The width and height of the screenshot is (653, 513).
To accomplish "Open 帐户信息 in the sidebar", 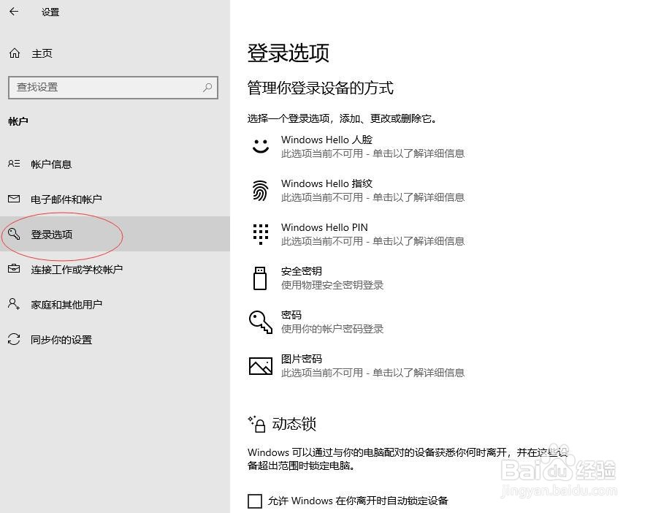I will click(x=115, y=164).
